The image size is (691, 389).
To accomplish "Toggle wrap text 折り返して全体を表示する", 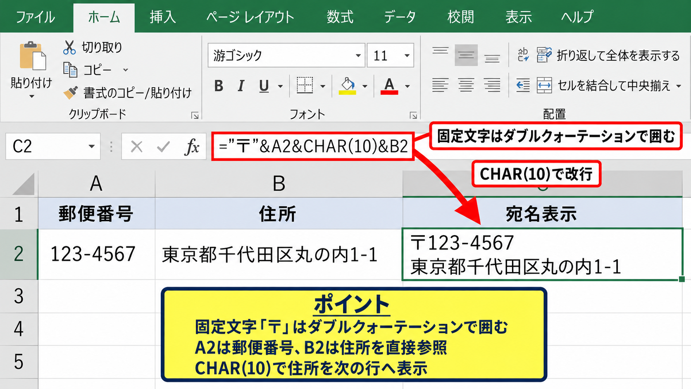I will click(608, 55).
